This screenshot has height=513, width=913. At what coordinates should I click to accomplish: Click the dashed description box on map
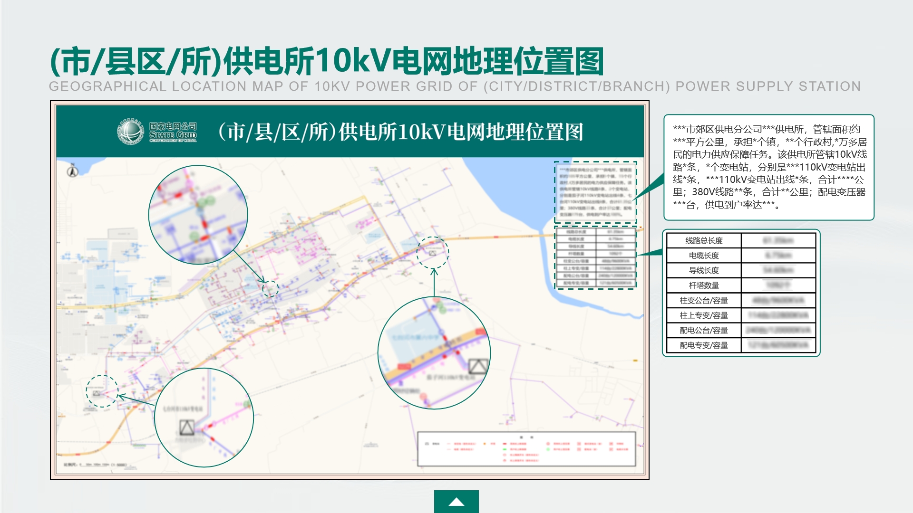click(x=595, y=192)
